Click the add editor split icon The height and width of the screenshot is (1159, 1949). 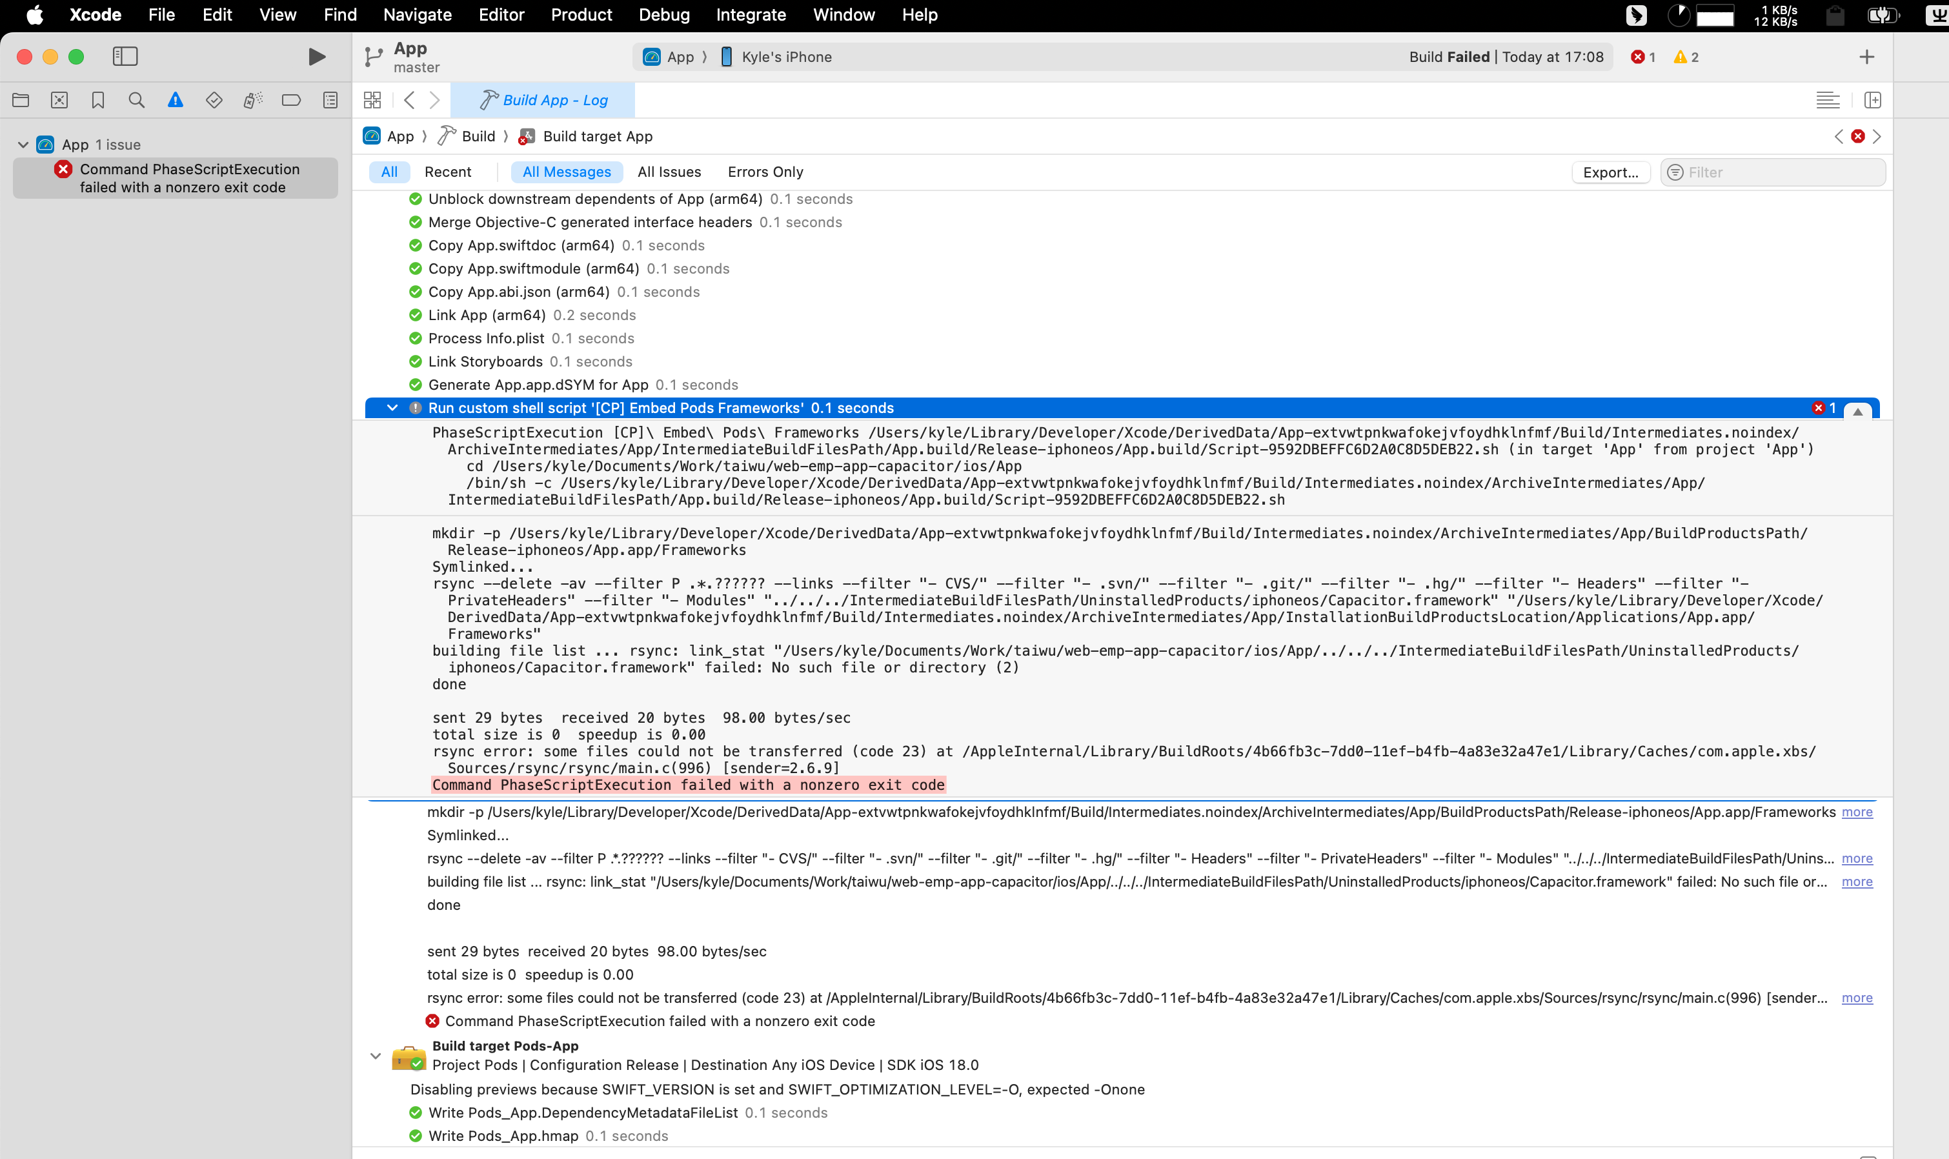(x=1872, y=100)
